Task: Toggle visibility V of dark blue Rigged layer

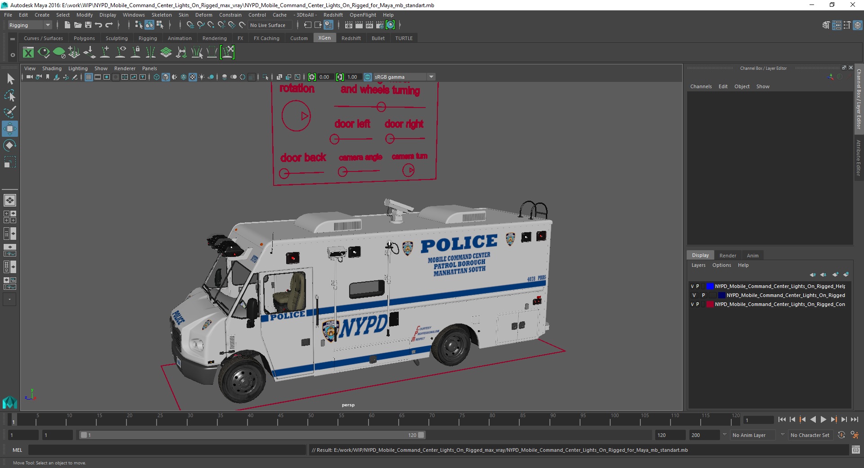Action: 694,295
